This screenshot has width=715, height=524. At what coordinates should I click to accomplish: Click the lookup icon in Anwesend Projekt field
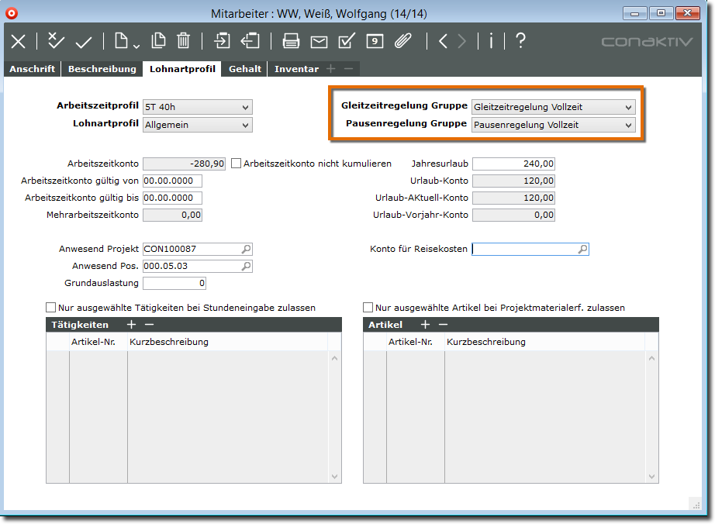tap(246, 250)
